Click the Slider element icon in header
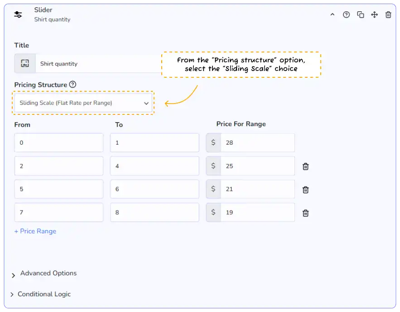 18,14
